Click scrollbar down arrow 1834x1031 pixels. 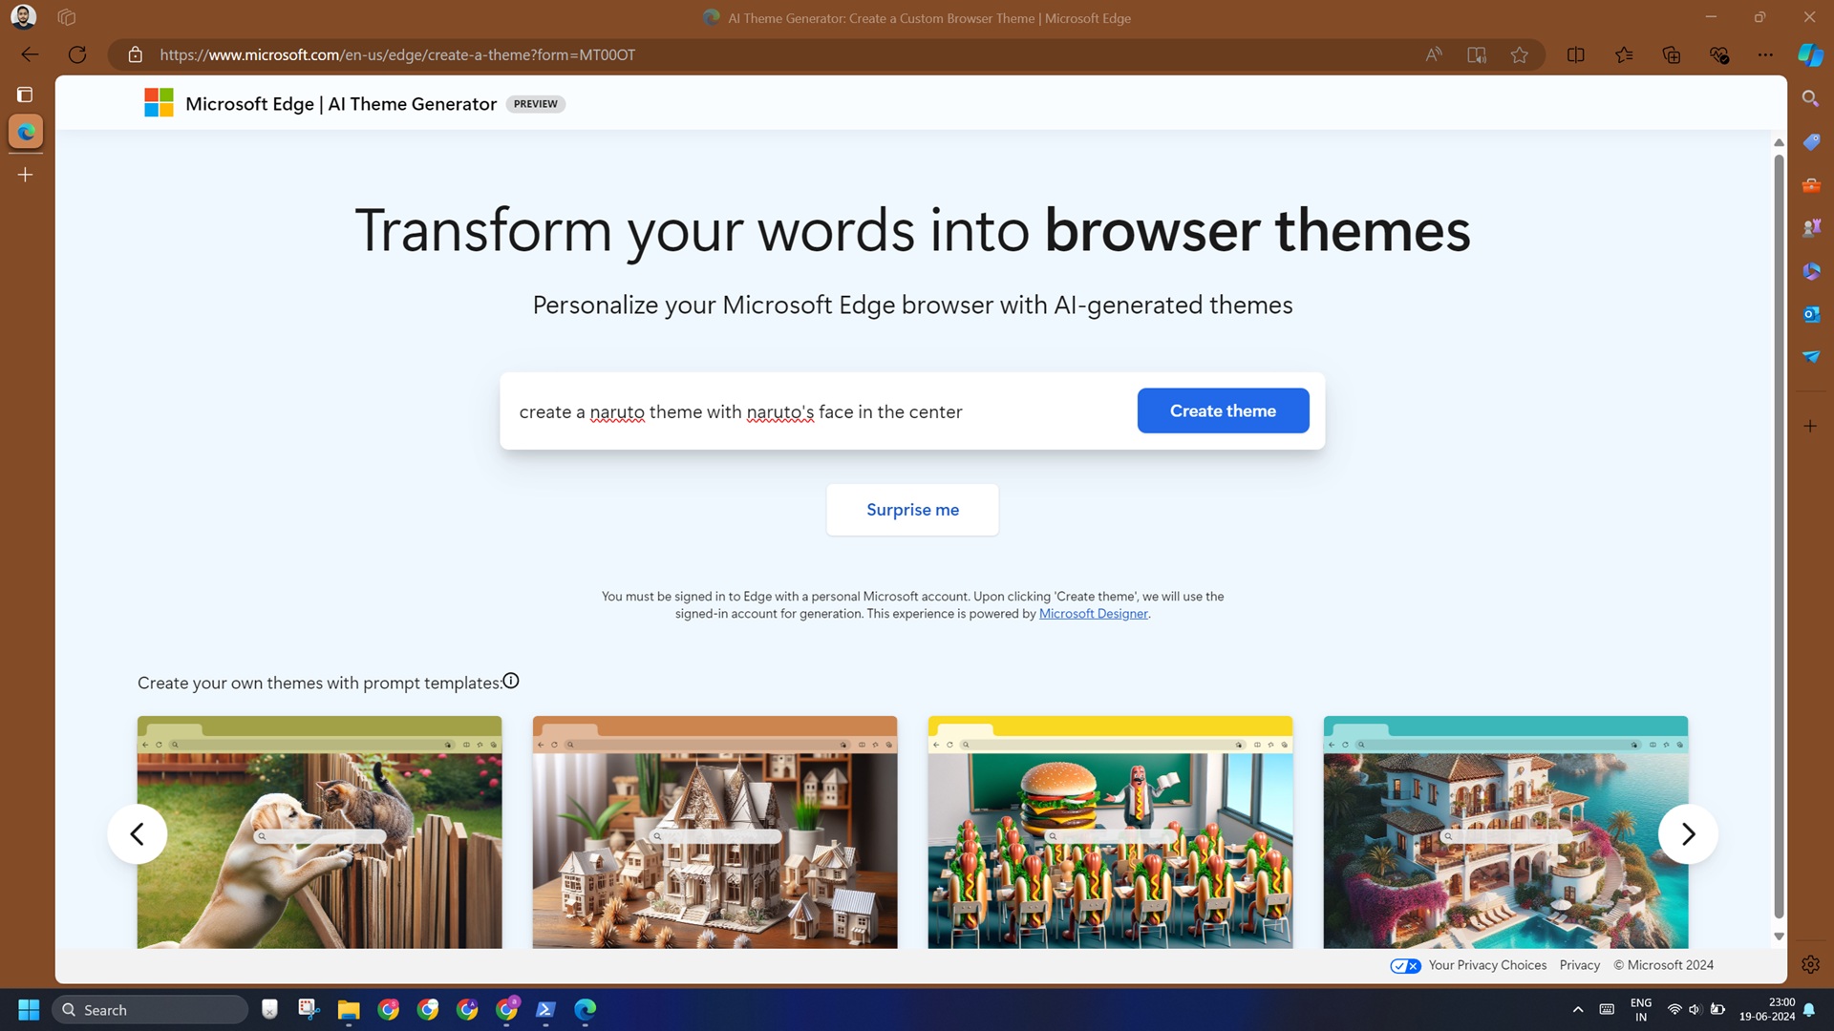1779,936
